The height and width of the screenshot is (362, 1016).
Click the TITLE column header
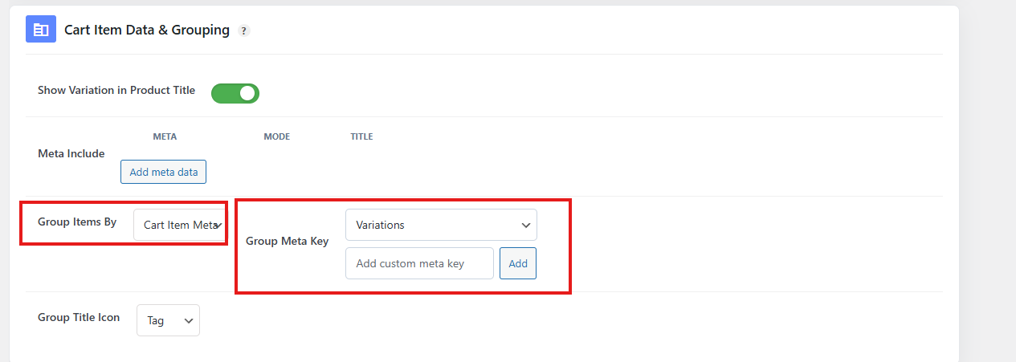coord(361,136)
